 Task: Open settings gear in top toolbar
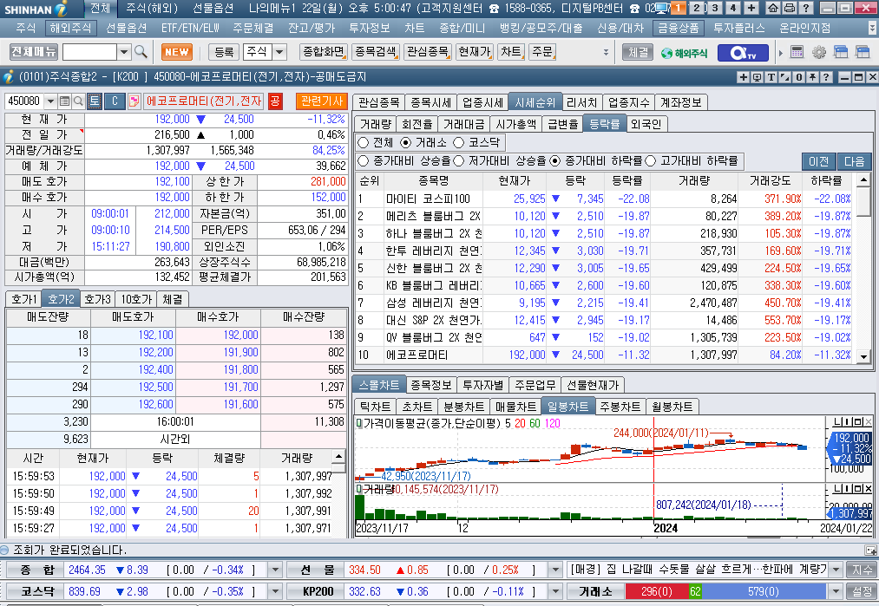819,52
